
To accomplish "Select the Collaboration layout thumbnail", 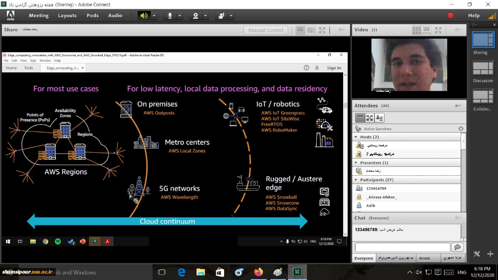I will [x=483, y=97].
